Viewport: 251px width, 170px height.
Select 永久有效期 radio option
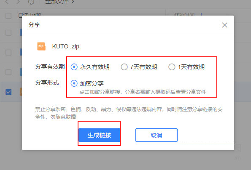coord(74,67)
